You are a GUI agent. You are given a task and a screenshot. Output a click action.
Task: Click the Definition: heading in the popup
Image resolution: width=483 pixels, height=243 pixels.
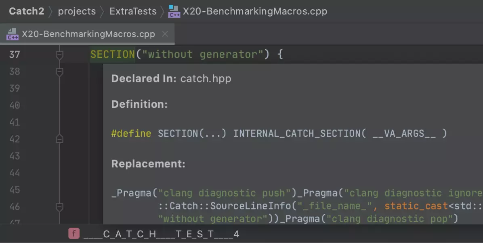coord(139,104)
